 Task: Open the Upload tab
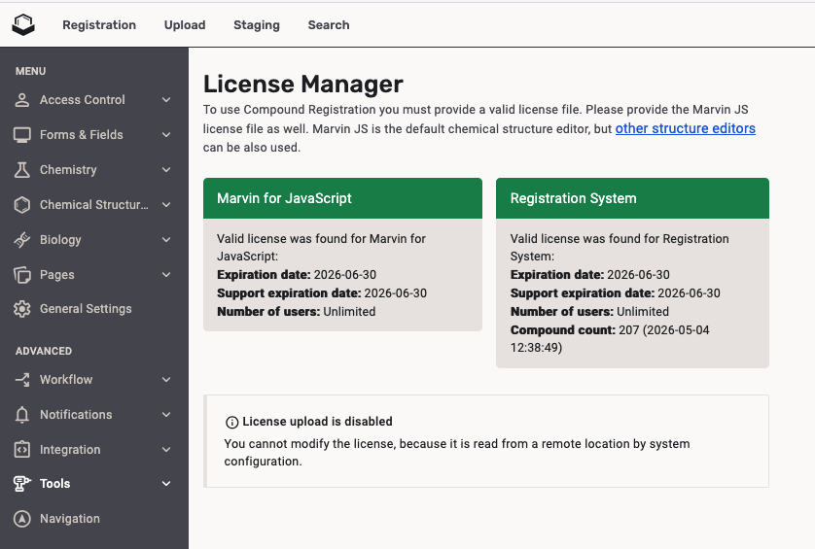click(185, 25)
